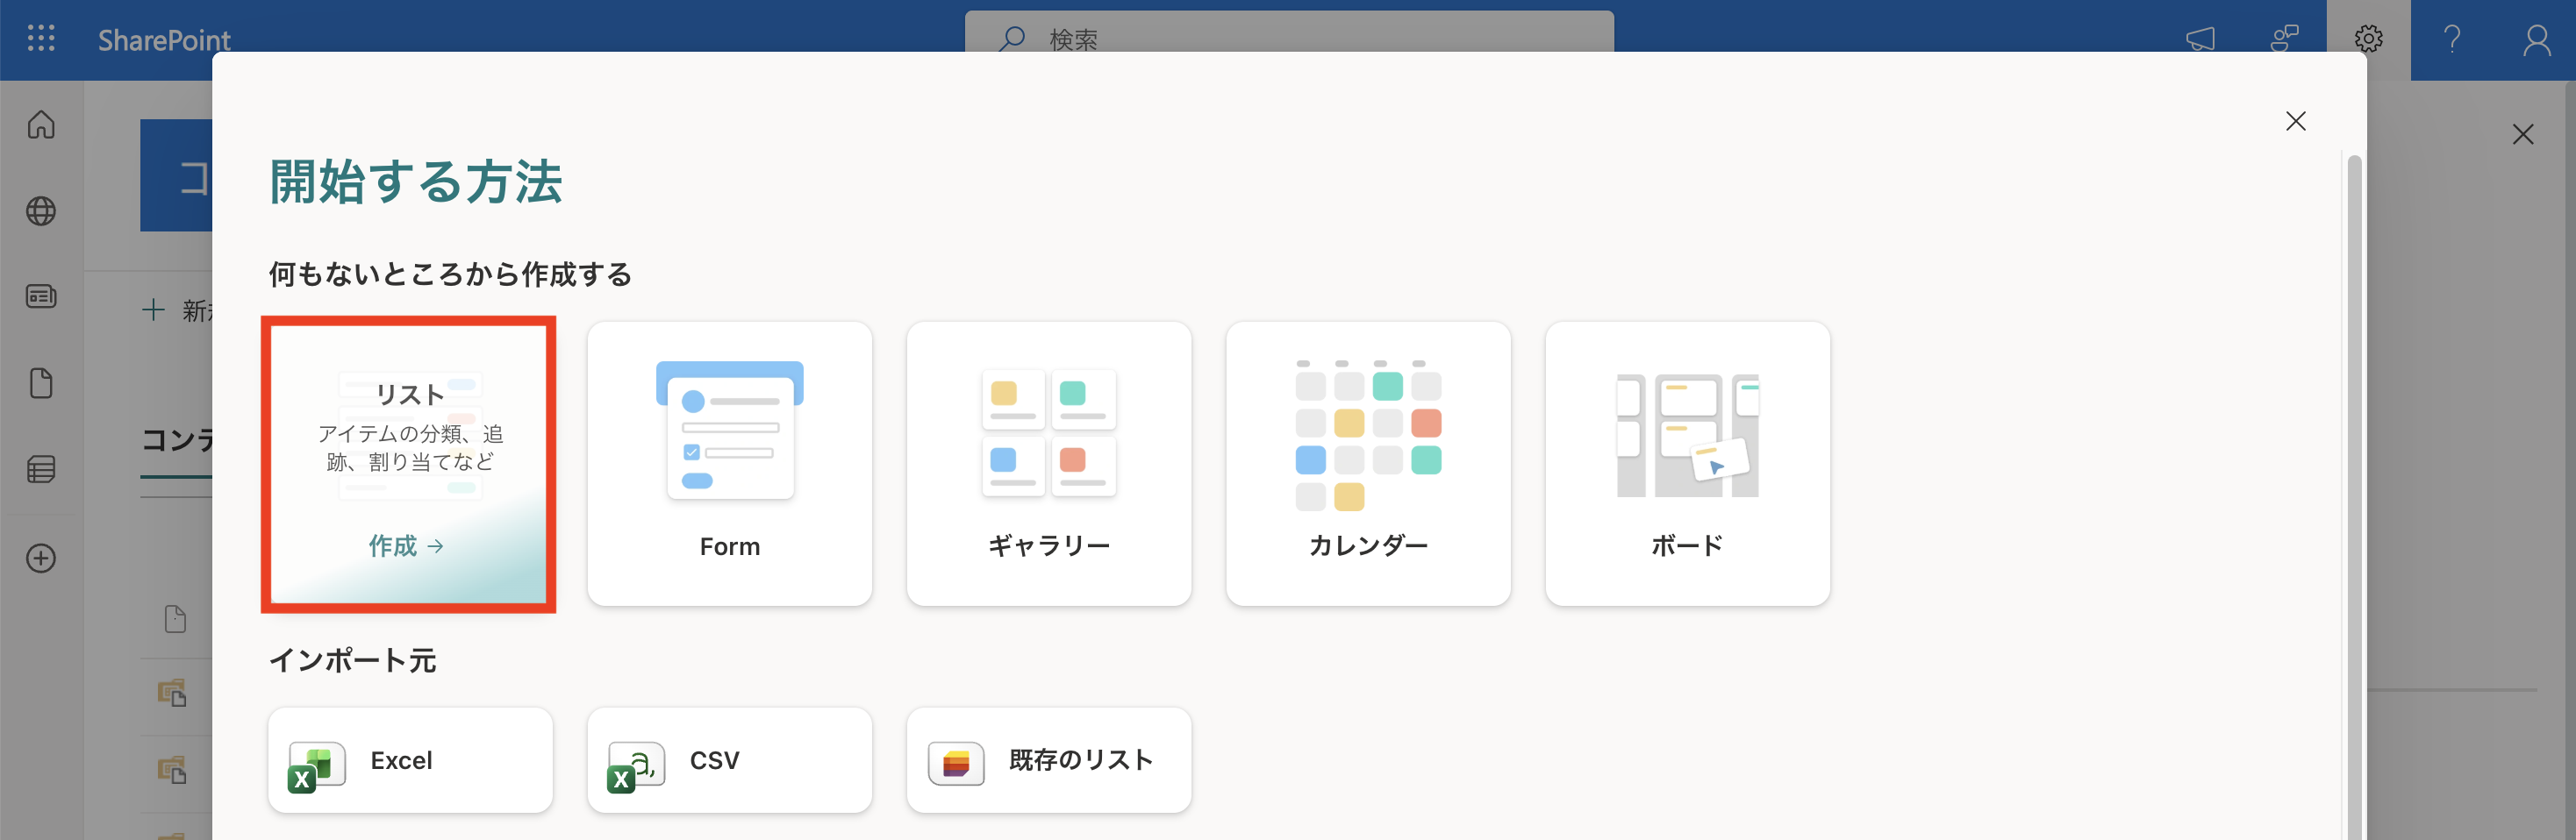The image size is (2576, 840).
Task: Click the existing list stack icon
Action: (956, 764)
